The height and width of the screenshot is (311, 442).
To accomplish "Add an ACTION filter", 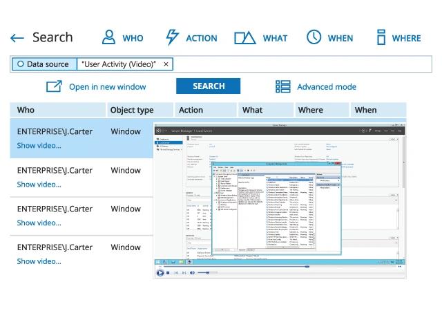I will (x=191, y=37).
